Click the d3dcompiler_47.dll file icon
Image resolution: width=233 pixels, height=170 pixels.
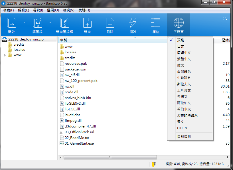click(62, 126)
